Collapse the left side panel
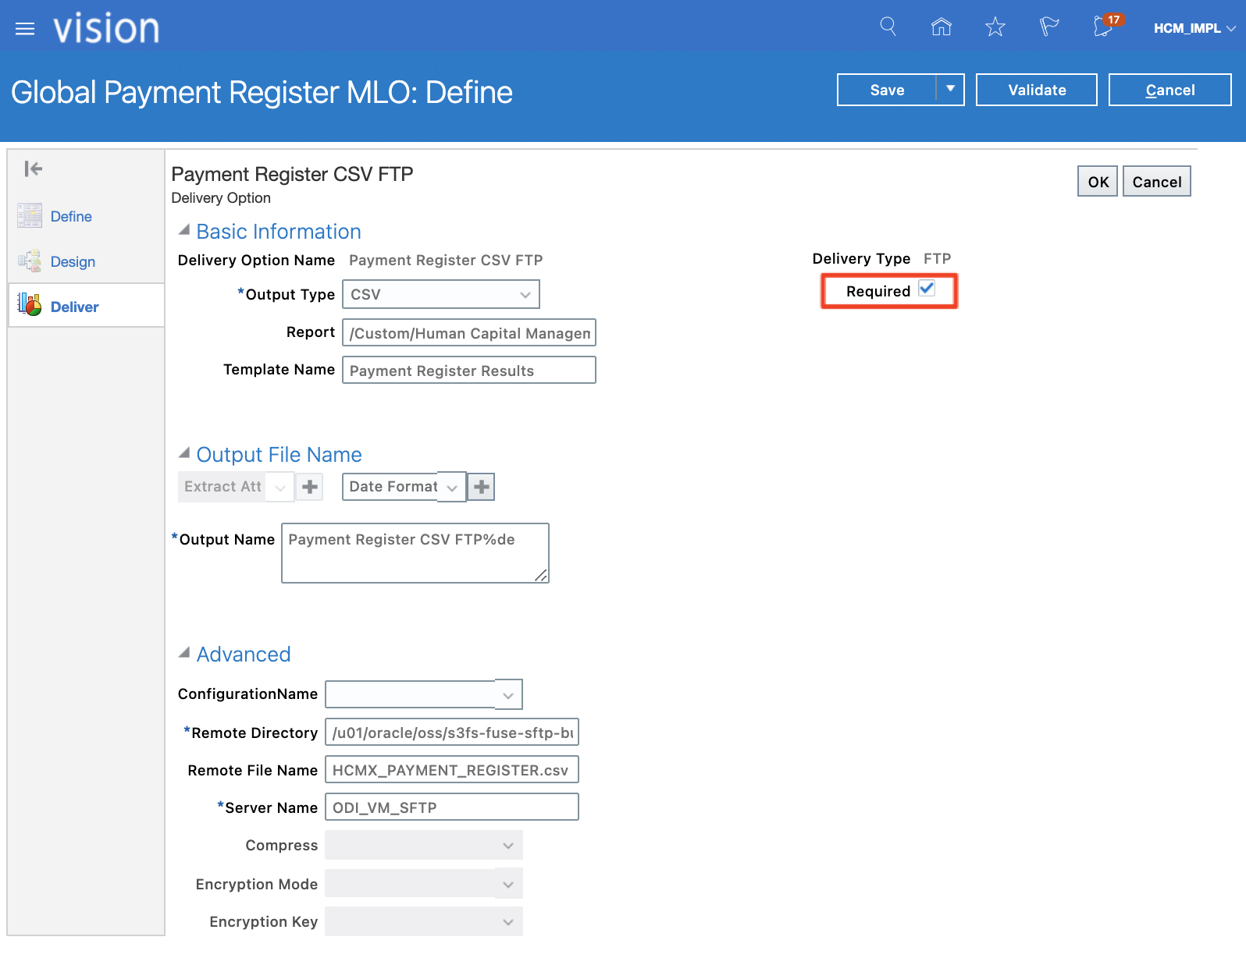Image resolution: width=1246 pixels, height=958 pixels. 34,169
